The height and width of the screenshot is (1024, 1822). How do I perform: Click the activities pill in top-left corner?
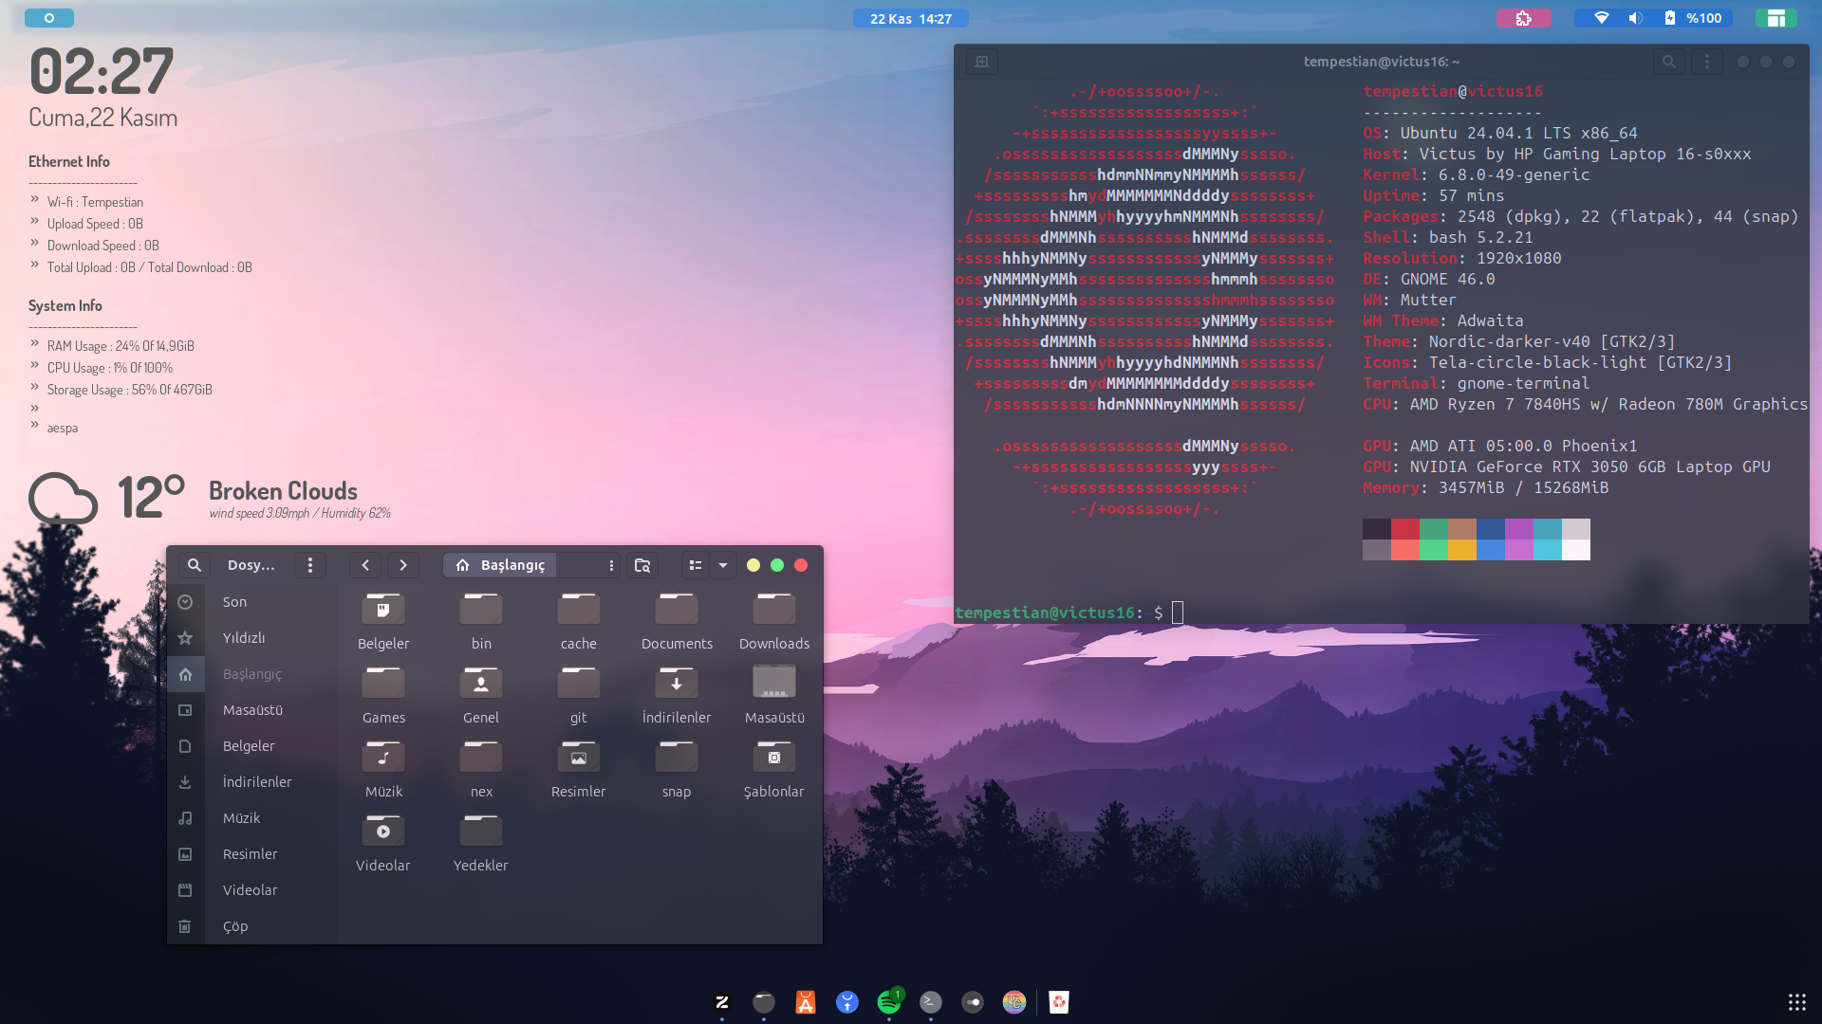(x=49, y=18)
